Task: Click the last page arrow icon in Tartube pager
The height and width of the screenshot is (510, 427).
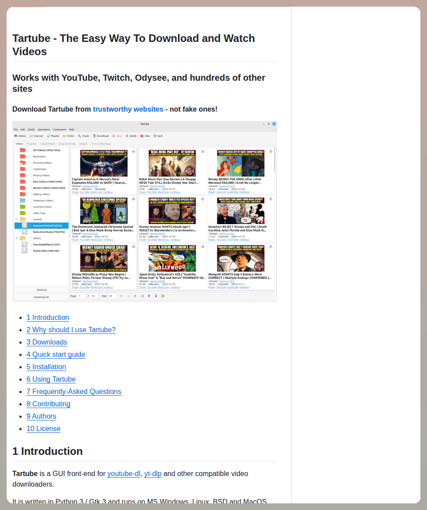Action: [x=142, y=296]
